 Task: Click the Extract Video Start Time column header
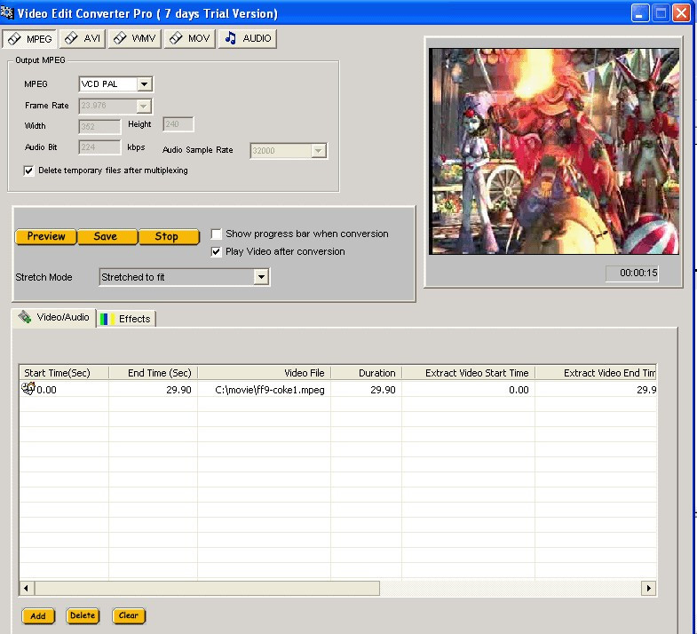(469, 373)
